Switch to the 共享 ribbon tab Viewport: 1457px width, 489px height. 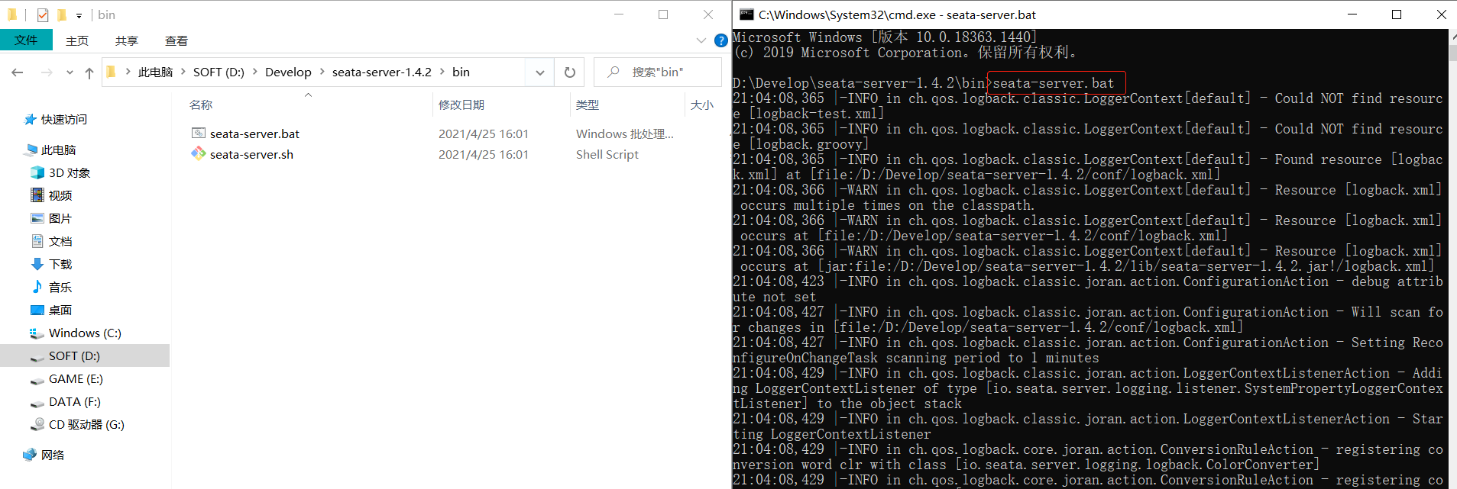coord(127,40)
